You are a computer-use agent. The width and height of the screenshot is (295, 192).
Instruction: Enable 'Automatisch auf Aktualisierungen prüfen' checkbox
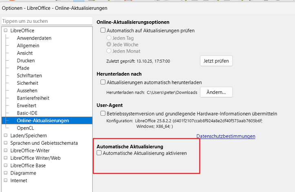(x=103, y=31)
